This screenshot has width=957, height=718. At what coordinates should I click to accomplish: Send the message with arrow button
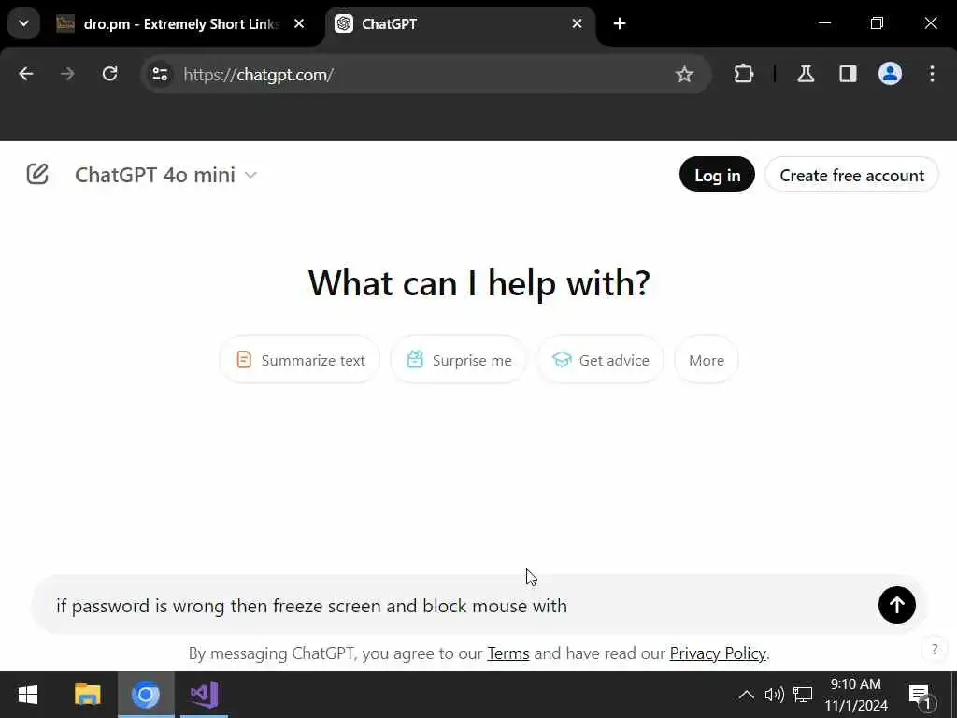[x=896, y=605]
